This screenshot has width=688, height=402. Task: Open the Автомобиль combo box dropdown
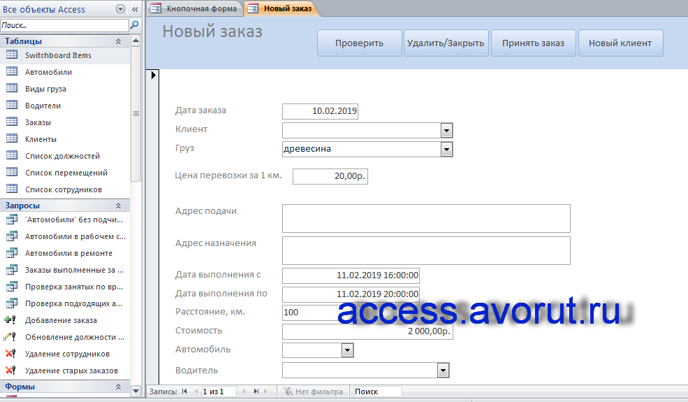[348, 350]
